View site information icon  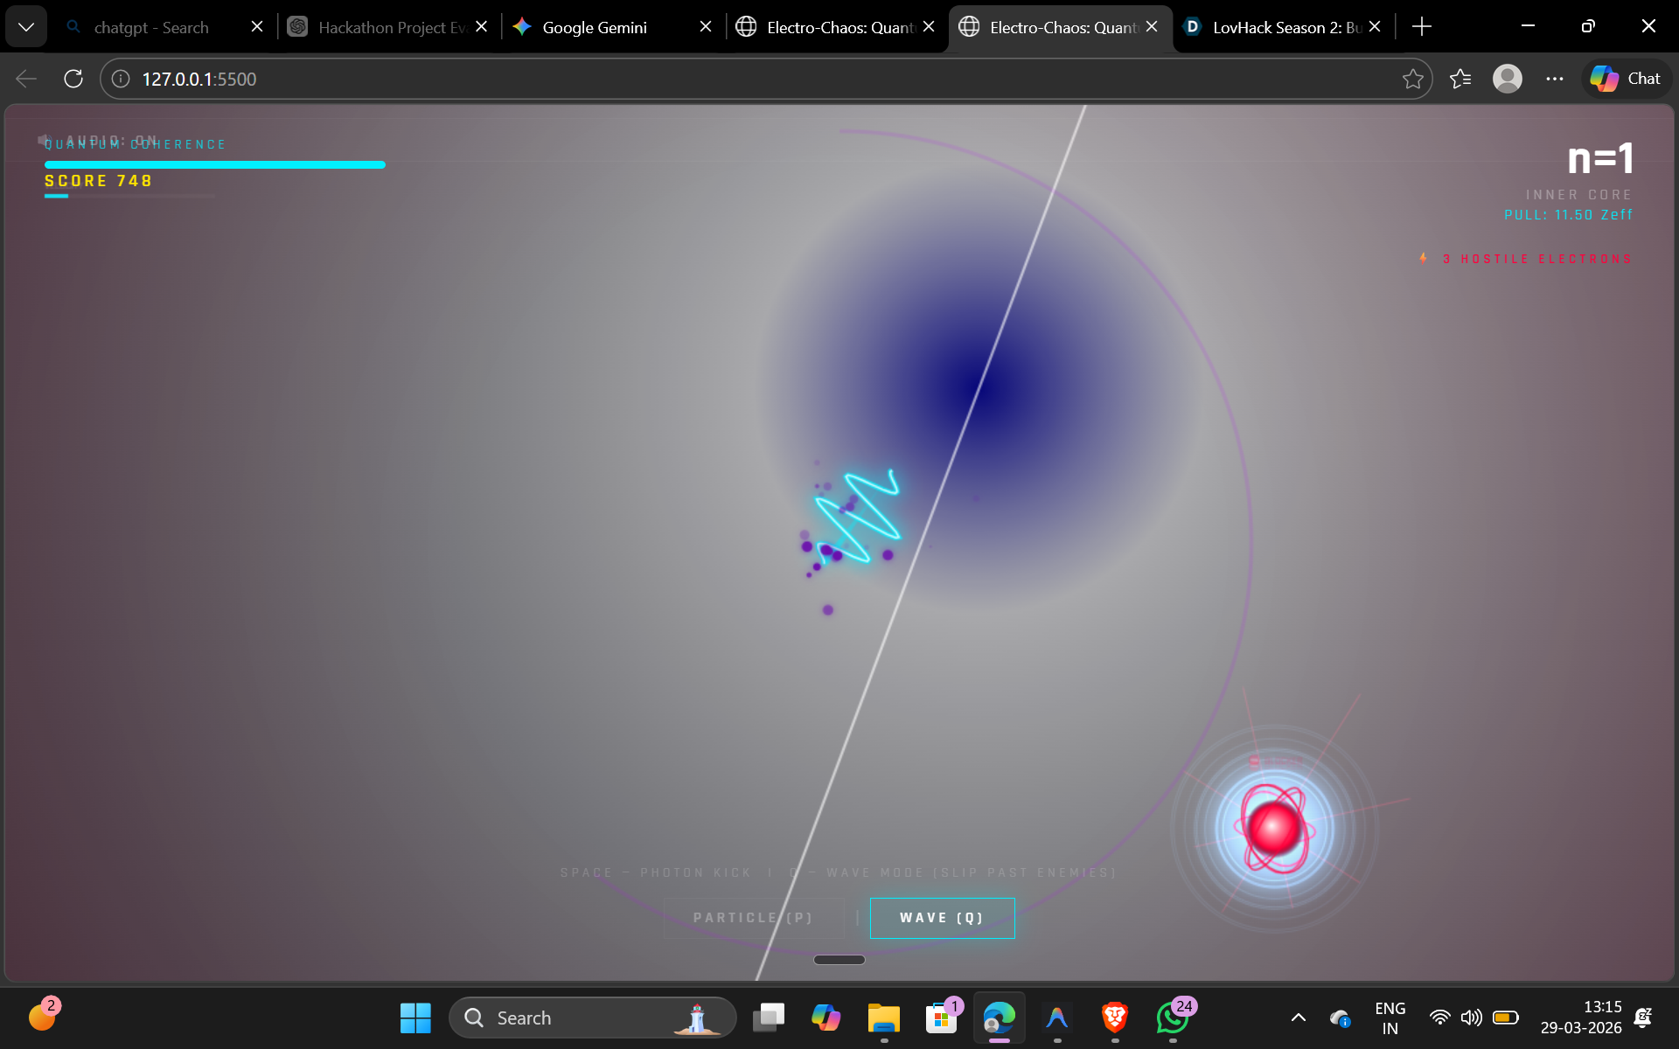(x=121, y=79)
